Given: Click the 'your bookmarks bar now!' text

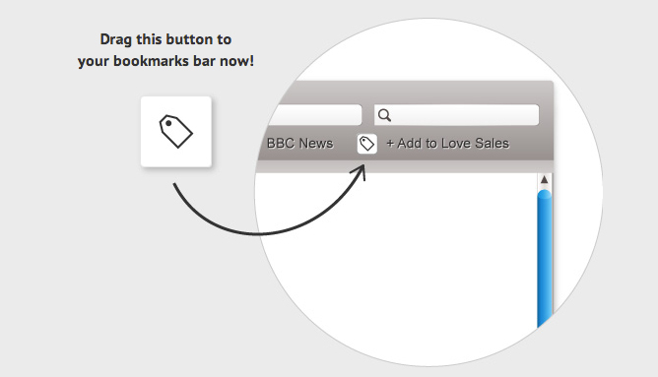Looking at the screenshot, I should [x=165, y=61].
